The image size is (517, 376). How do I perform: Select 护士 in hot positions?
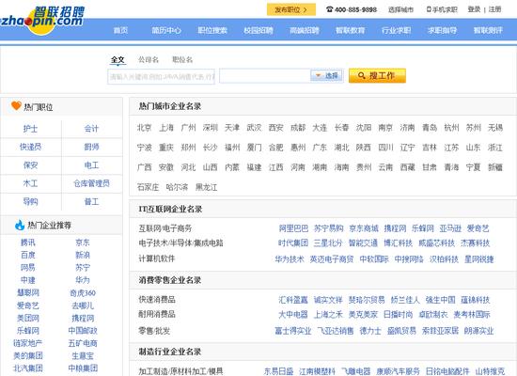pyautogui.click(x=30, y=129)
